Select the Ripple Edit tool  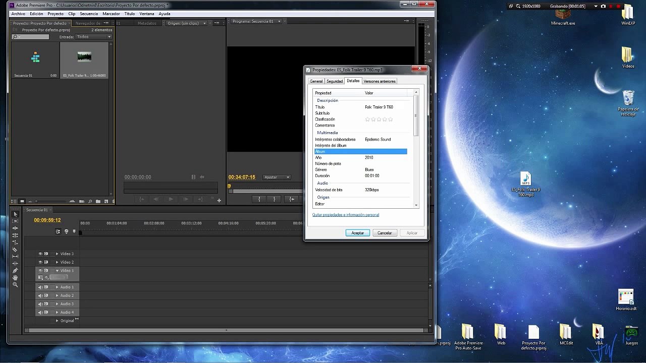(x=15, y=228)
